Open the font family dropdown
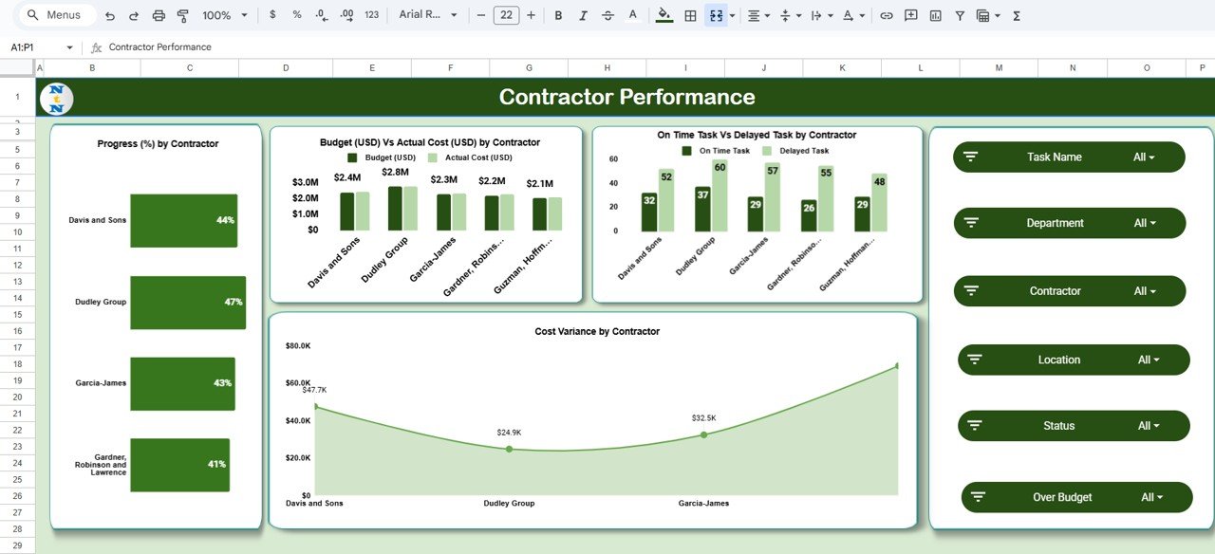This screenshot has width=1215, height=554. tap(426, 15)
